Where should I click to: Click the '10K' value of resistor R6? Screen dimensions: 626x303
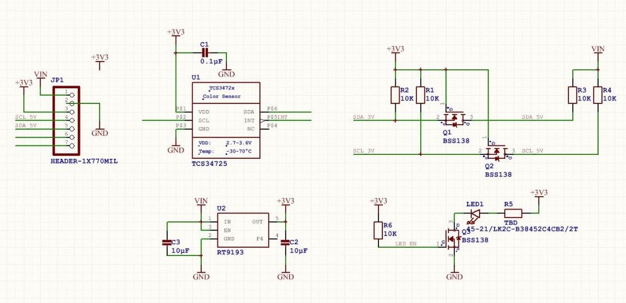[391, 234]
